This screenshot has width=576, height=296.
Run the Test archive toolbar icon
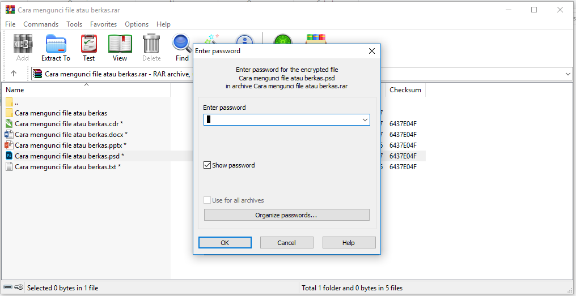click(89, 44)
